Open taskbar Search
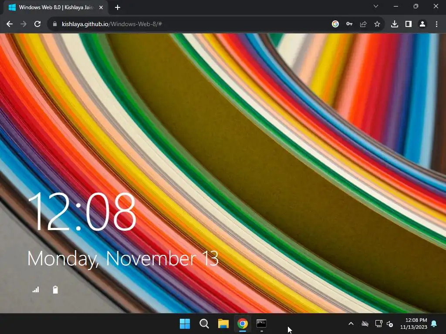Viewport: 446px width, 334px height. pos(204,324)
